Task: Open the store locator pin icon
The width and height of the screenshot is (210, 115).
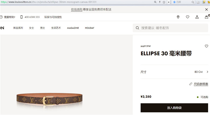Action: (178, 17)
